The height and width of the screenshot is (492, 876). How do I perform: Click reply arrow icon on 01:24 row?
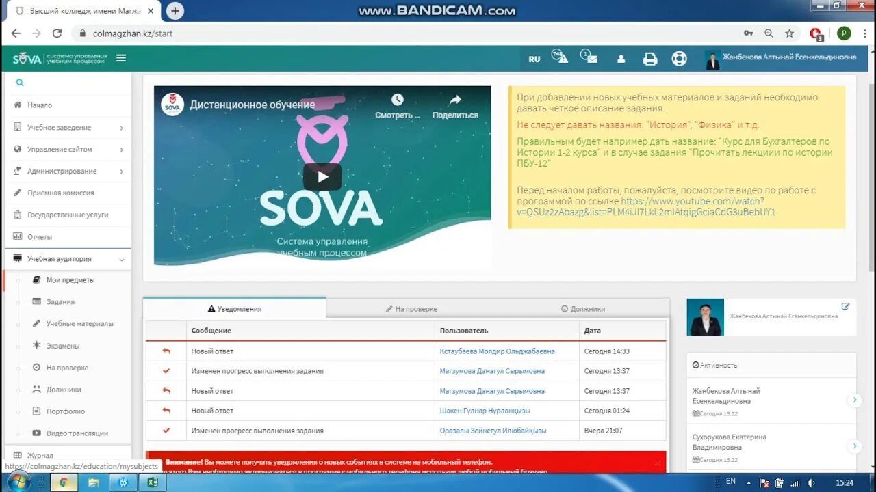166,411
